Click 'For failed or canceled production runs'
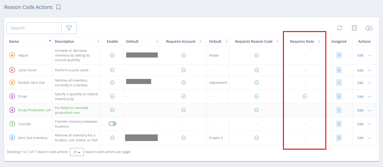 click(x=71, y=110)
